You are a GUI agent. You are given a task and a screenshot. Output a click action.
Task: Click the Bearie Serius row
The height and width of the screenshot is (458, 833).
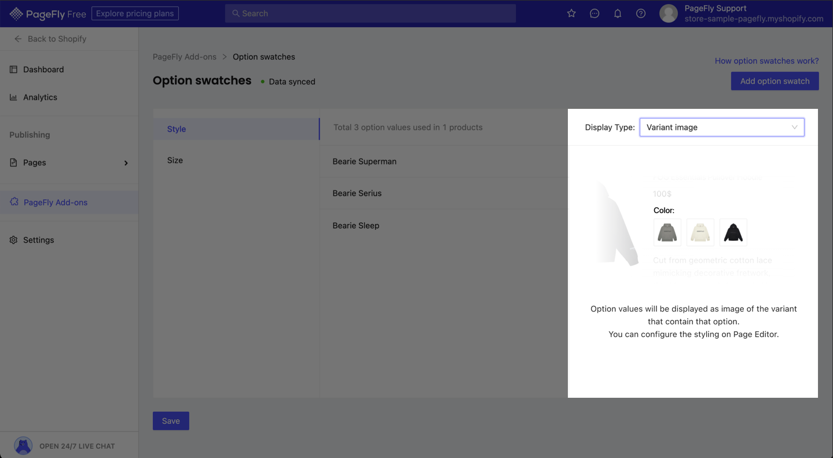(x=444, y=193)
